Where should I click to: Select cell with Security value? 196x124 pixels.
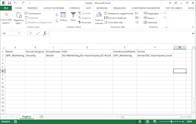(35, 55)
